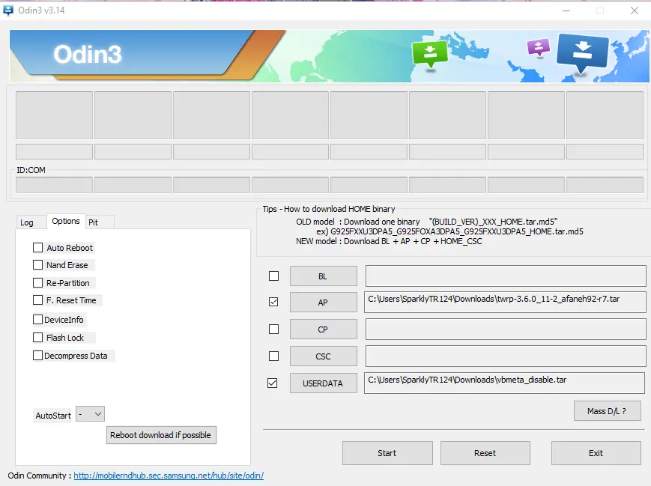651x486 pixels.
Task: Click the USERDATA file button
Action: (x=324, y=383)
